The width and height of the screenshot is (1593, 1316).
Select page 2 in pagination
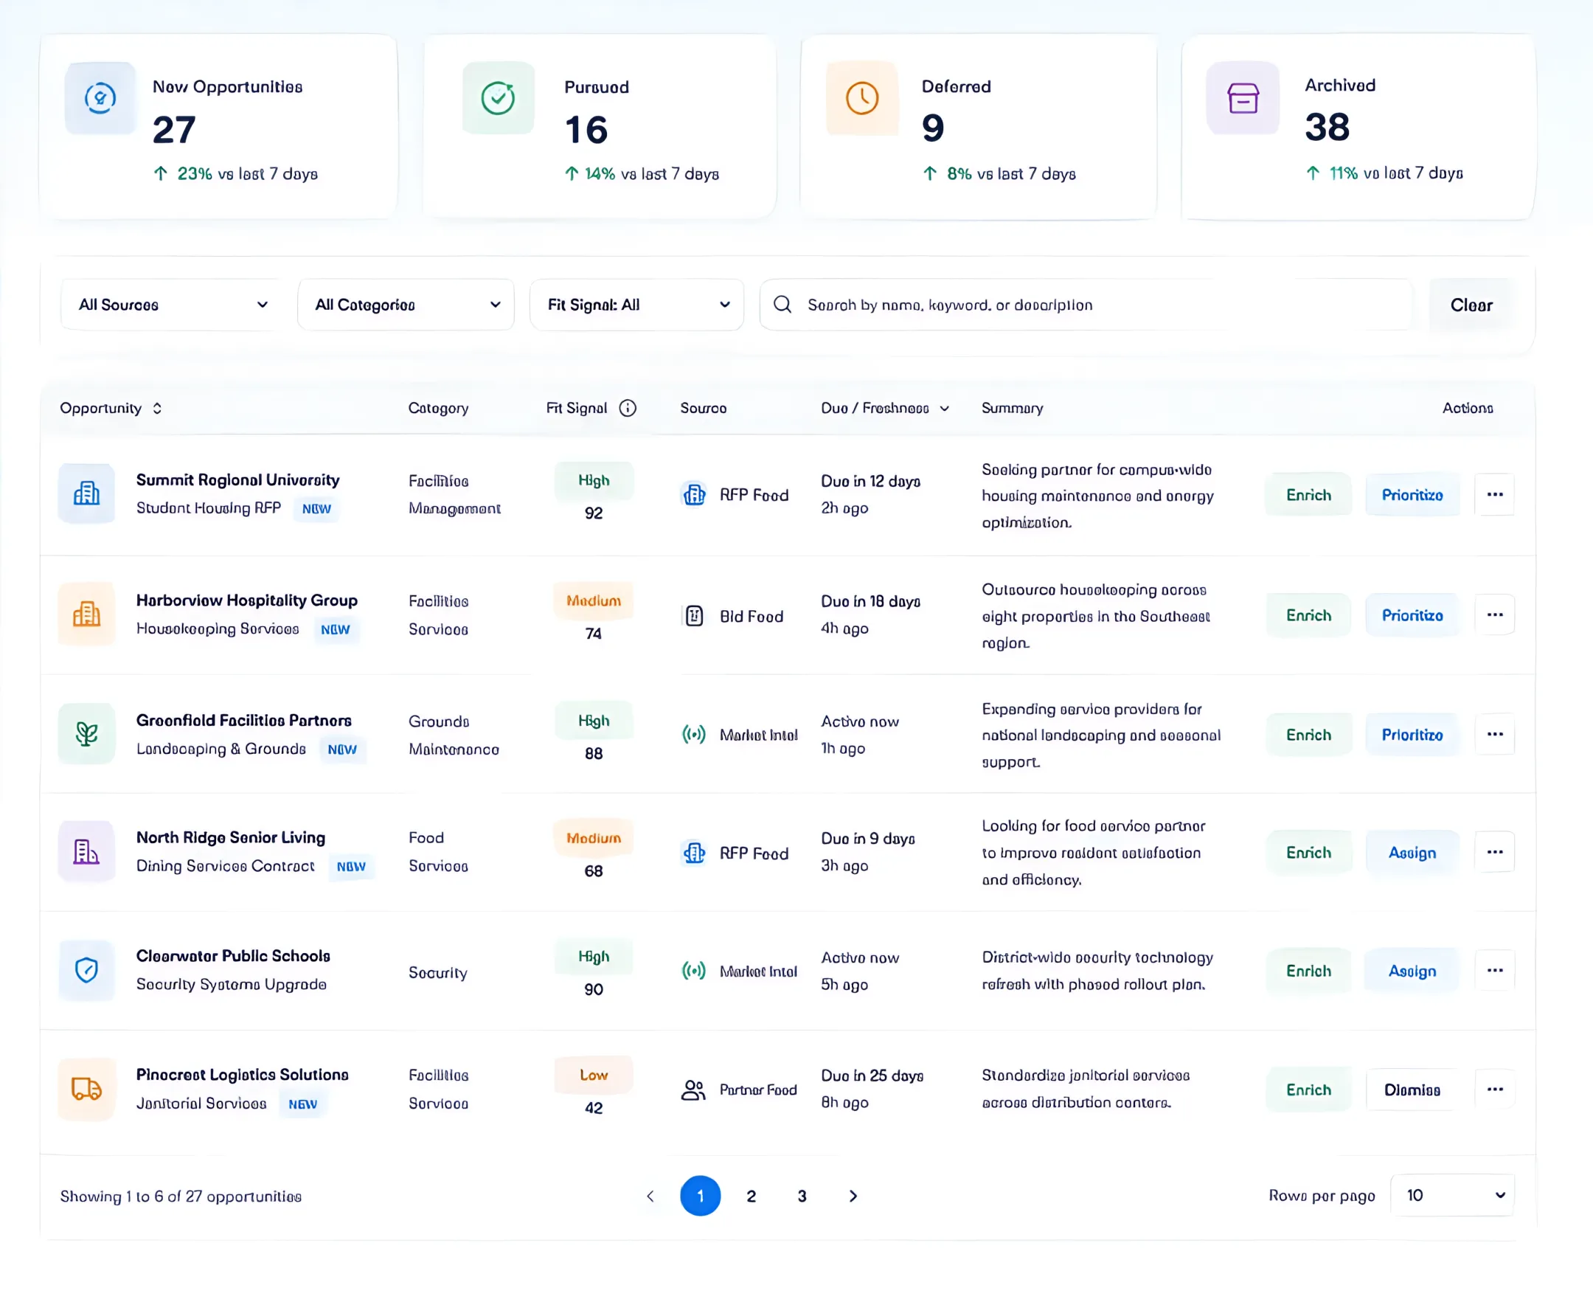point(751,1196)
